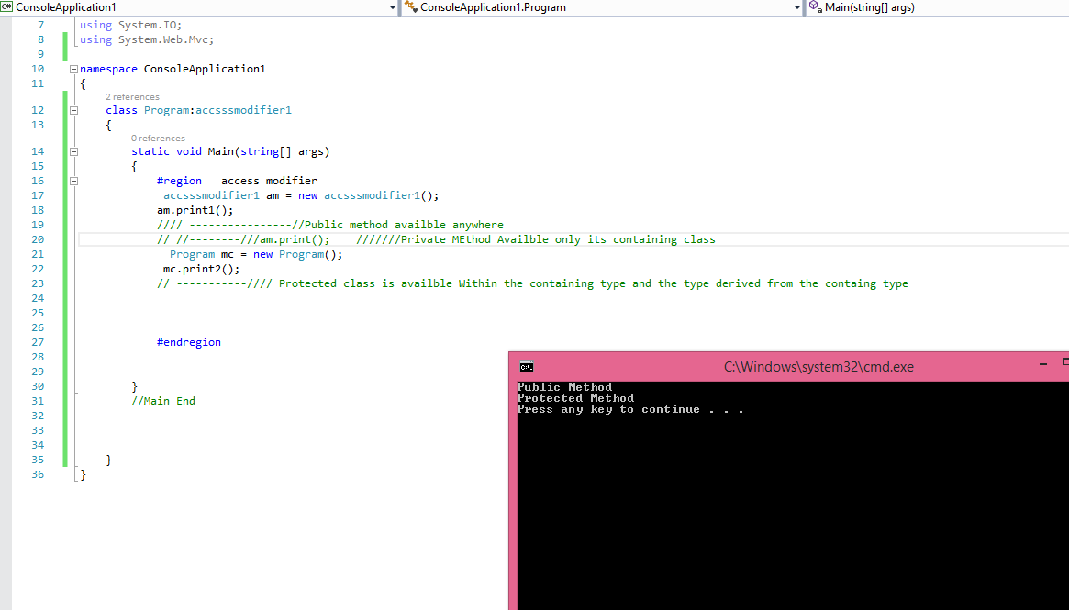Screen dimensions: 1069x610
Task: Select the #endregion line in the editor
Action: 188,342
